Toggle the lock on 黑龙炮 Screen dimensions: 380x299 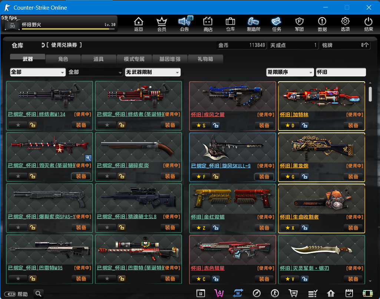coord(305,177)
